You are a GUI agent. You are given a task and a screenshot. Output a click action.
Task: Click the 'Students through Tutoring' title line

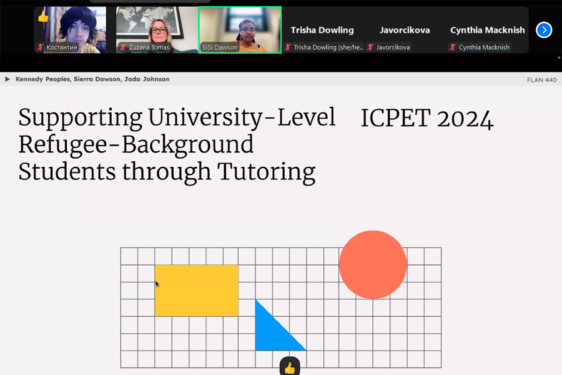[167, 172]
